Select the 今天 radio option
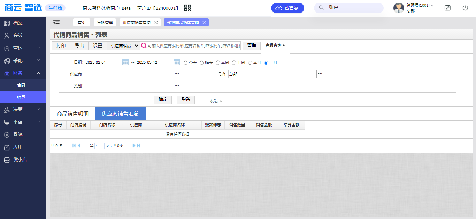This screenshot has height=219, width=476. click(x=186, y=63)
